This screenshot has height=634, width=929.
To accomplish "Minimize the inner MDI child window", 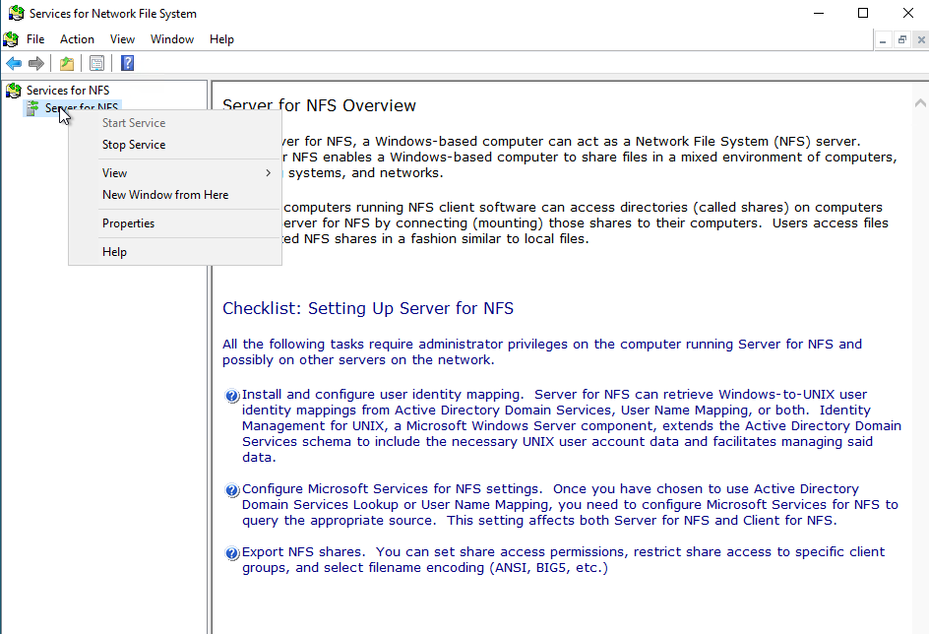I will click(x=883, y=39).
